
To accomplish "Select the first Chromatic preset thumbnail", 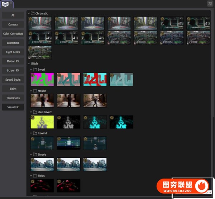I will [40, 23].
